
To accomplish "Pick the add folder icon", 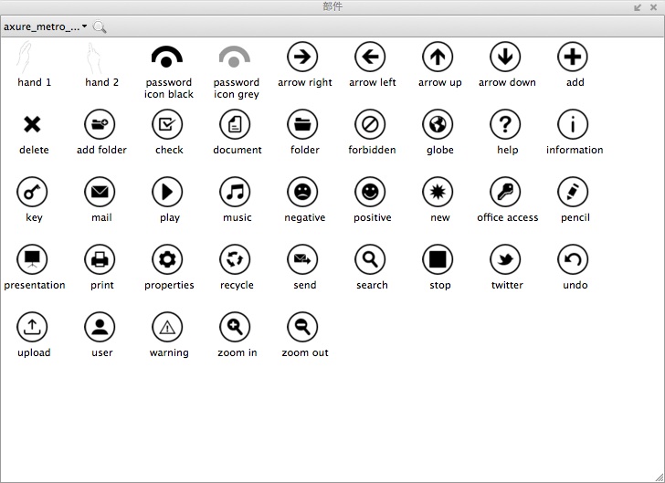I will (100, 124).
